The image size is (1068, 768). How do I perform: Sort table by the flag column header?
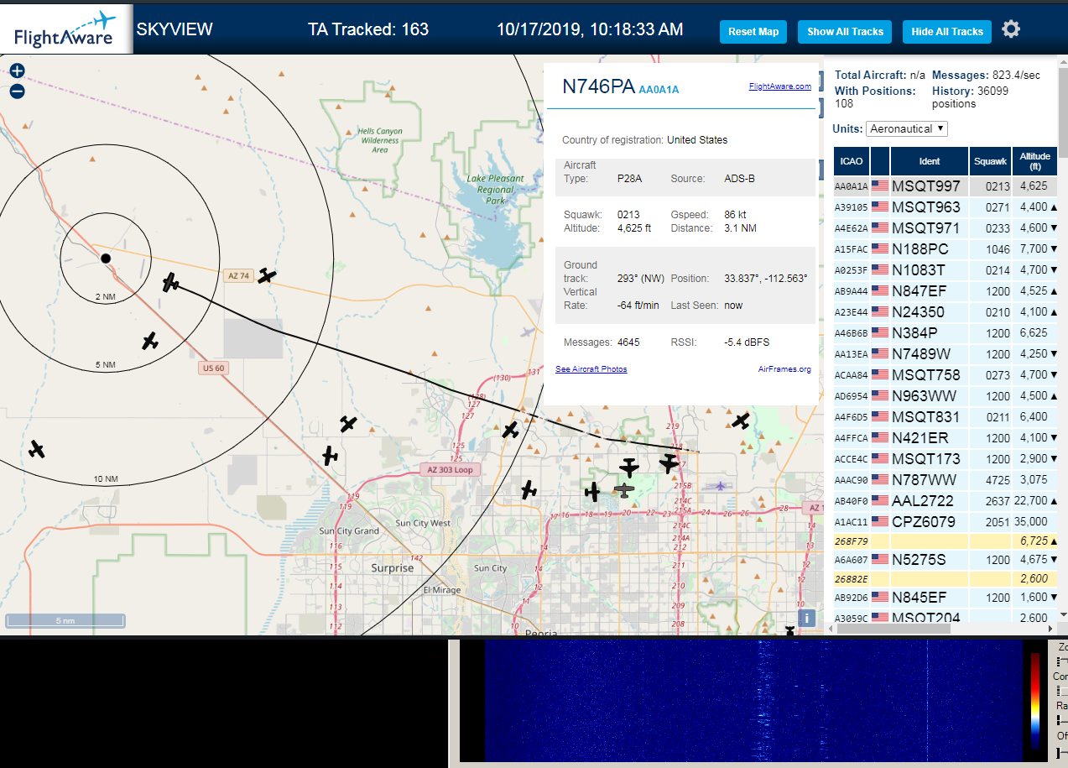tap(880, 161)
